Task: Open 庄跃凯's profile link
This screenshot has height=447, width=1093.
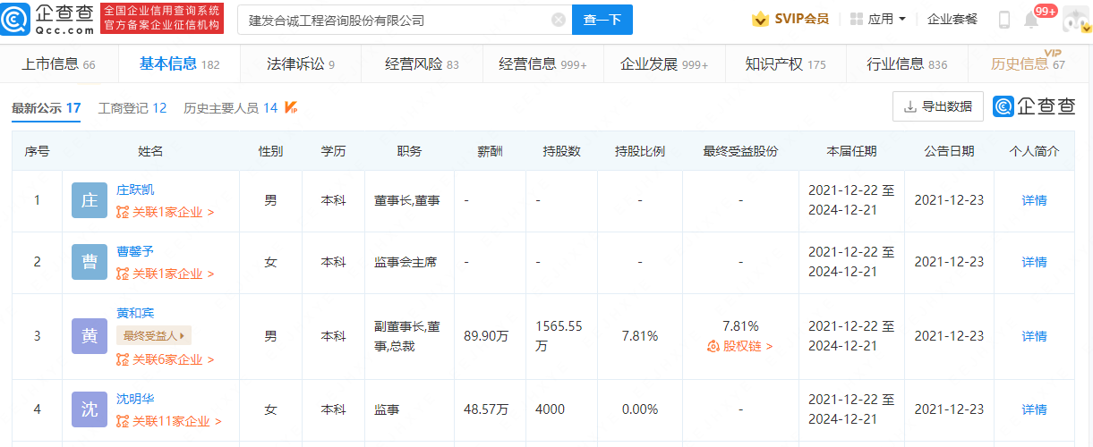Action: click(x=135, y=190)
